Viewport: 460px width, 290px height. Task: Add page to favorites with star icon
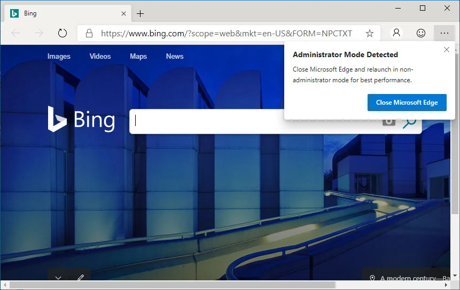(369, 33)
